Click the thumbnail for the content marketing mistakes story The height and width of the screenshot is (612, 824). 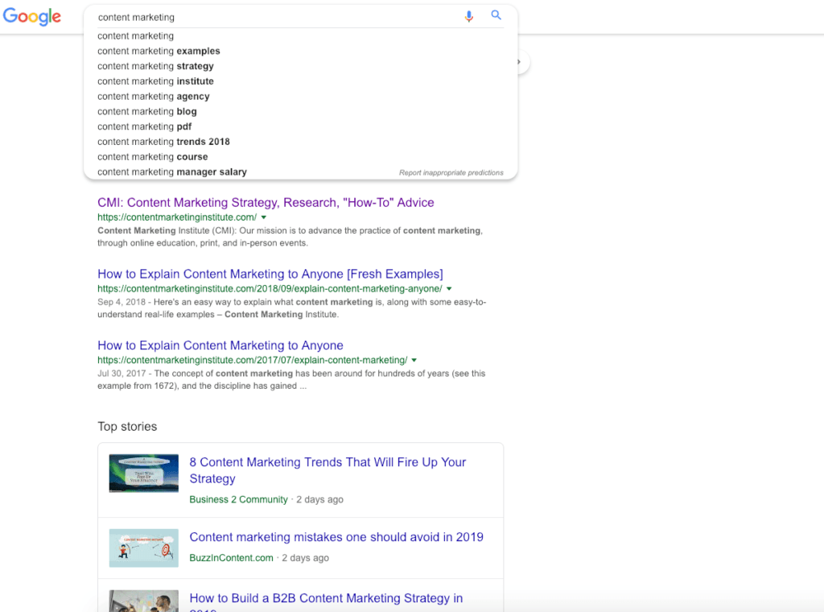[x=143, y=548]
